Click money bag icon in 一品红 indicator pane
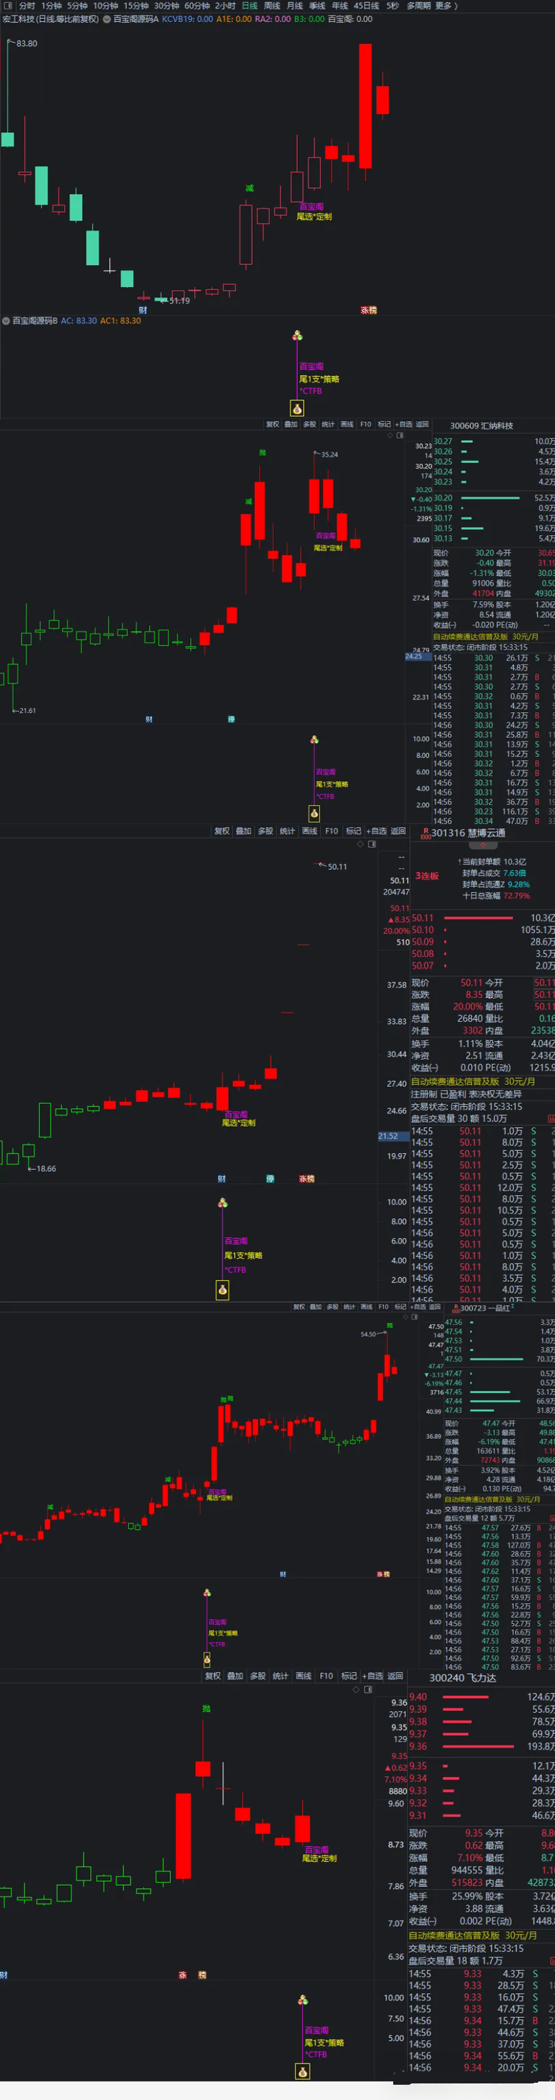The width and height of the screenshot is (555, 2100). (x=207, y=1658)
